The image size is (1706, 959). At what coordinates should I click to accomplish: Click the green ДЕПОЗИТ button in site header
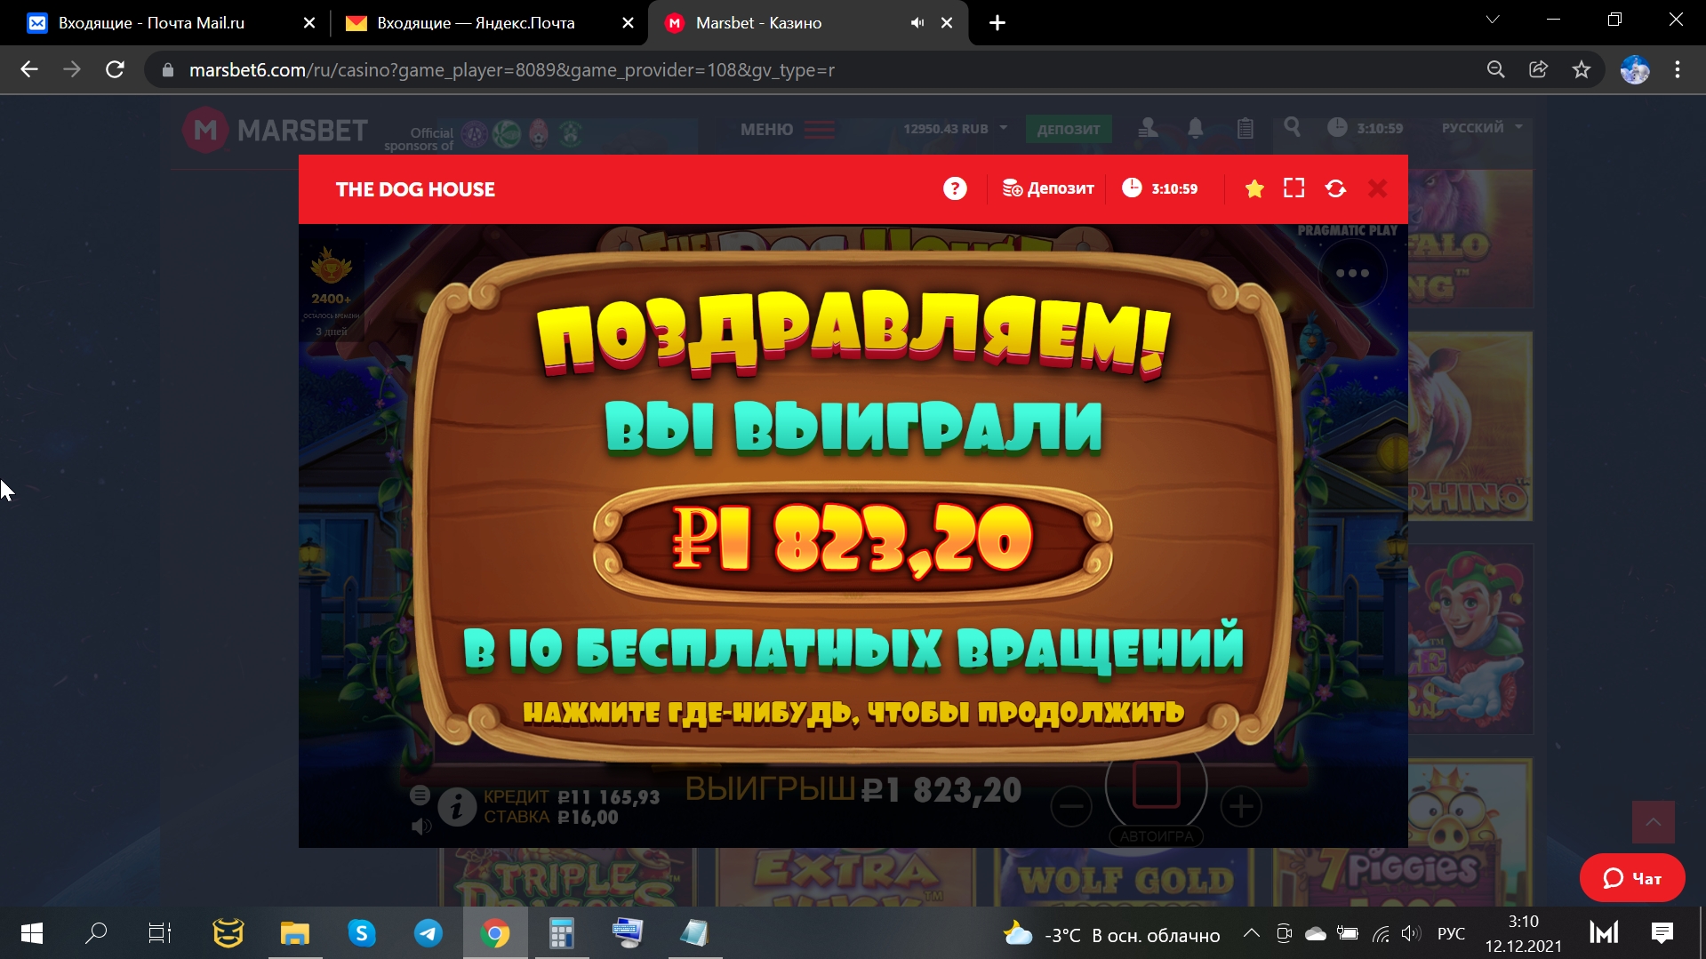point(1068,129)
